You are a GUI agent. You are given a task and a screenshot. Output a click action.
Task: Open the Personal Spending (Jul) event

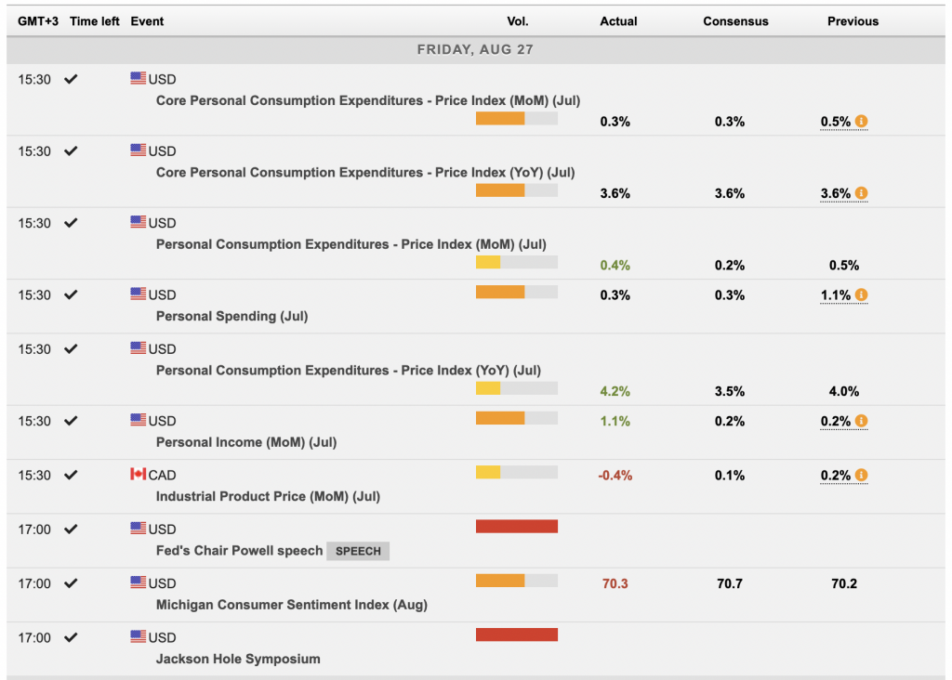click(x=231, y=316)
